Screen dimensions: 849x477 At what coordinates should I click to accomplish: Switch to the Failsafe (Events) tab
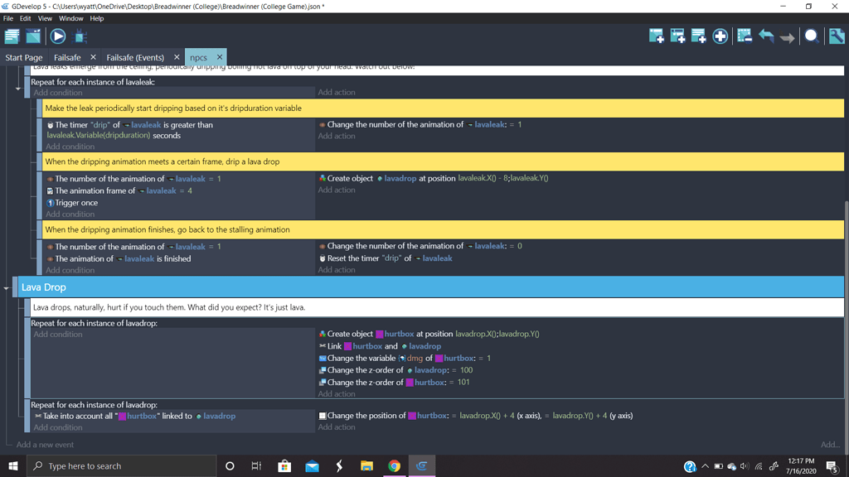(x=135, y=58)
